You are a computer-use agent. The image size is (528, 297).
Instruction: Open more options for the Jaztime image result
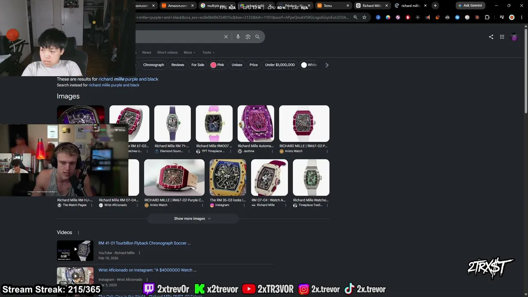tap(272, 151)
